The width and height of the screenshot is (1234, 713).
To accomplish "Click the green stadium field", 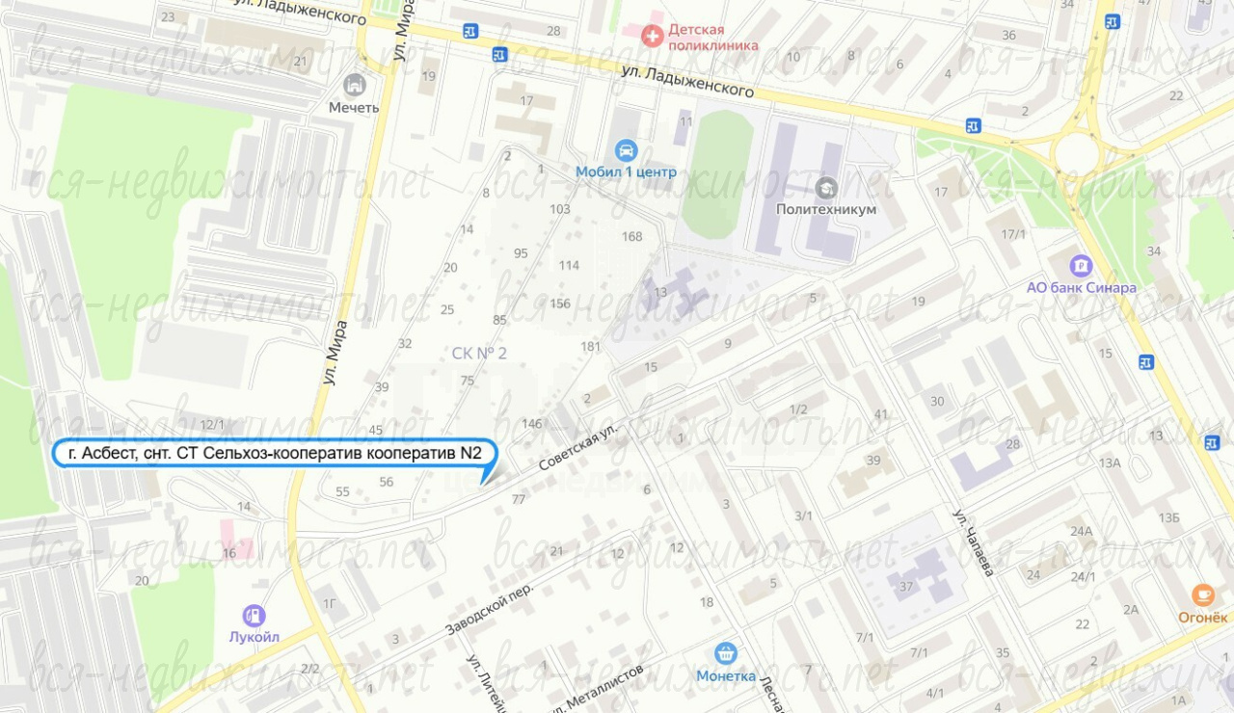I will [717, 174].
